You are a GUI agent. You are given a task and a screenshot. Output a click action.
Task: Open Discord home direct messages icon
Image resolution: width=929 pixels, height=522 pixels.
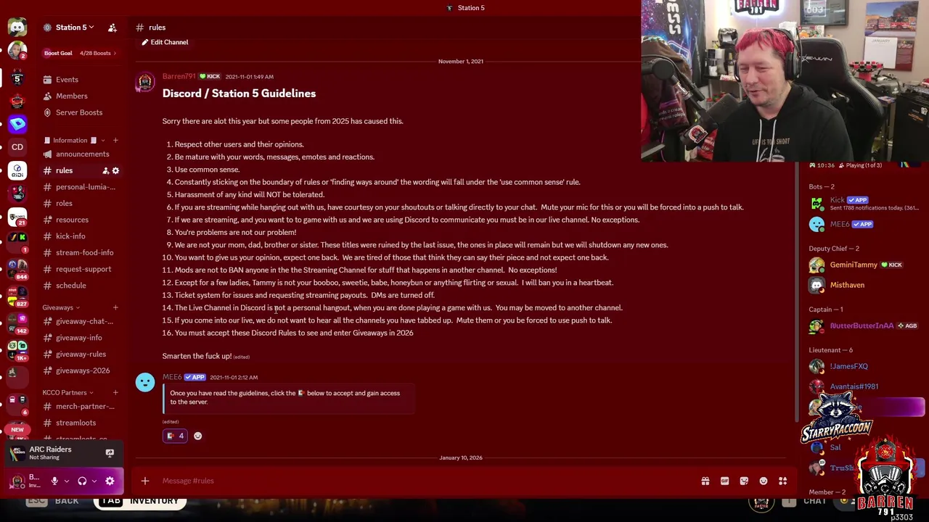(x=17, y=28)
